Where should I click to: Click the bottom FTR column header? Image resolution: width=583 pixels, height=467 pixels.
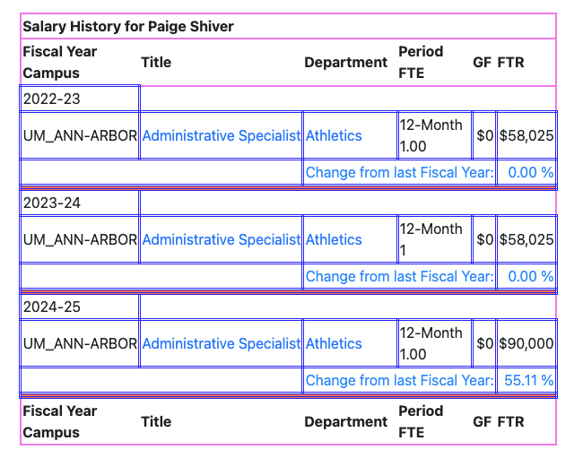[511, 422]
